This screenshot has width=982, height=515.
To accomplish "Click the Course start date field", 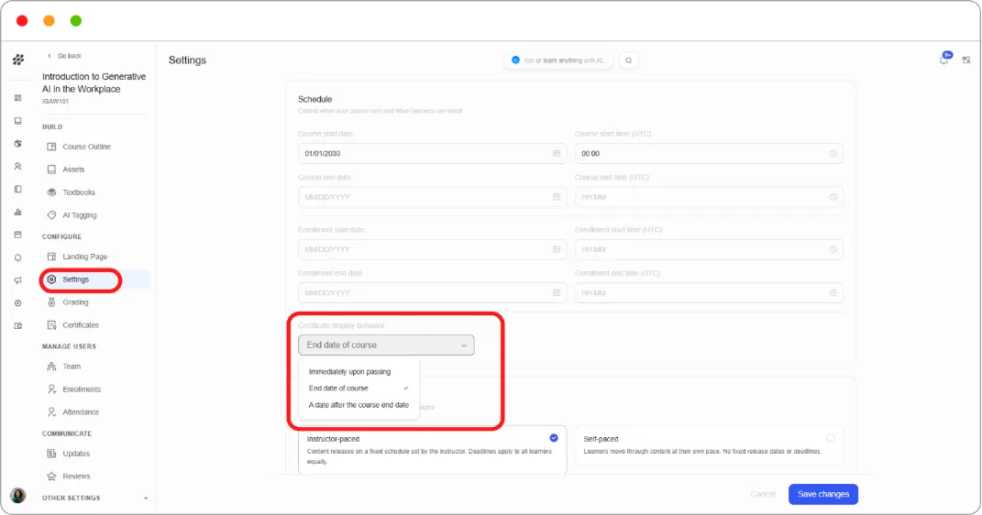I will tap(432, 153).
